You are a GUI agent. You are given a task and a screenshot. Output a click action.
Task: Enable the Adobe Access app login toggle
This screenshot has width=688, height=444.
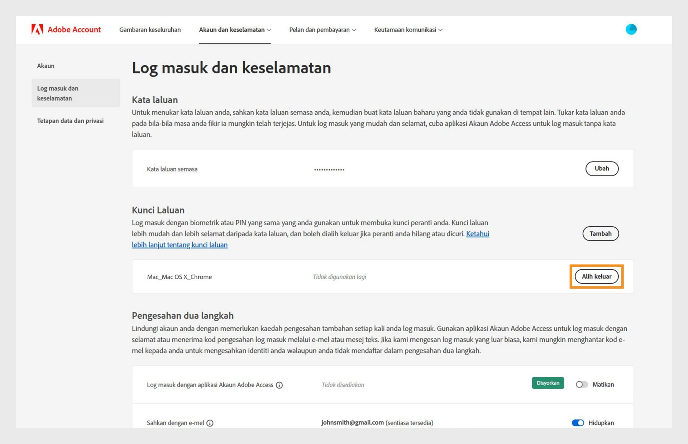pyautogui.click(x=581, y=385)
